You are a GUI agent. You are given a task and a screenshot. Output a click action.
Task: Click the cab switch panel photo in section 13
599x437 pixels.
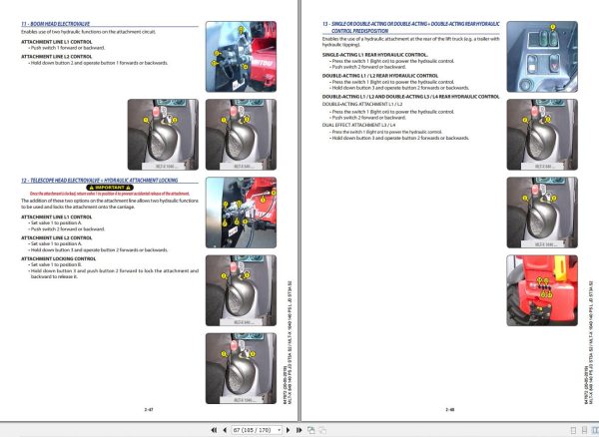542,57
